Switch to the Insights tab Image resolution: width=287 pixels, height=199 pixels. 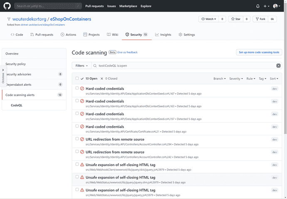point(163,35)
